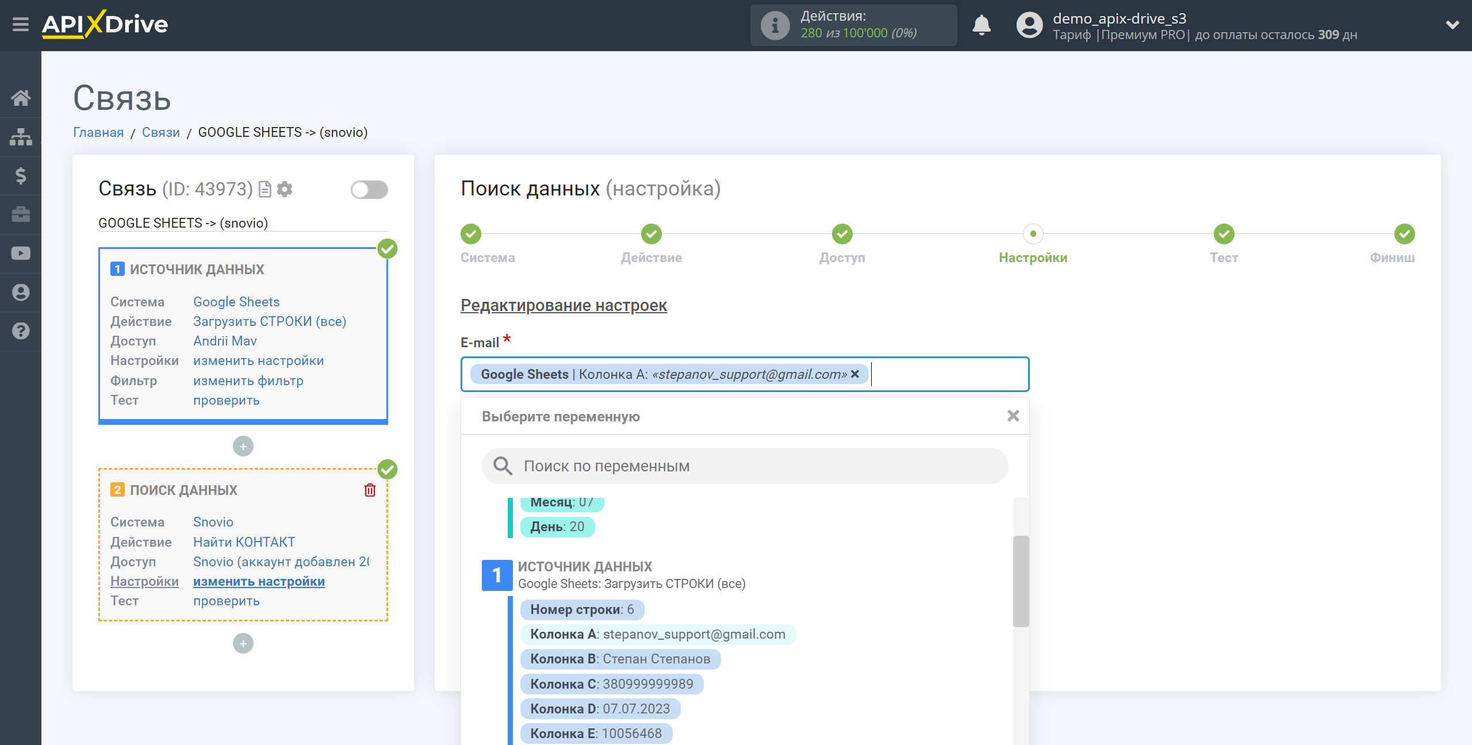The width and height of the screenshot is (1472, 745).
Task: Click the user avatar icon
Action: [1029, 25]
